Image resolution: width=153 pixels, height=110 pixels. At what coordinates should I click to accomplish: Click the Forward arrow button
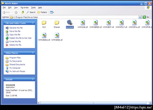16,12
